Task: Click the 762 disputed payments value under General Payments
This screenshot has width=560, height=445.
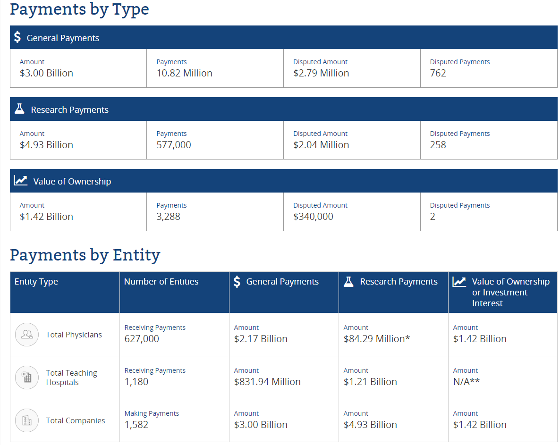Action: [438, 73]
